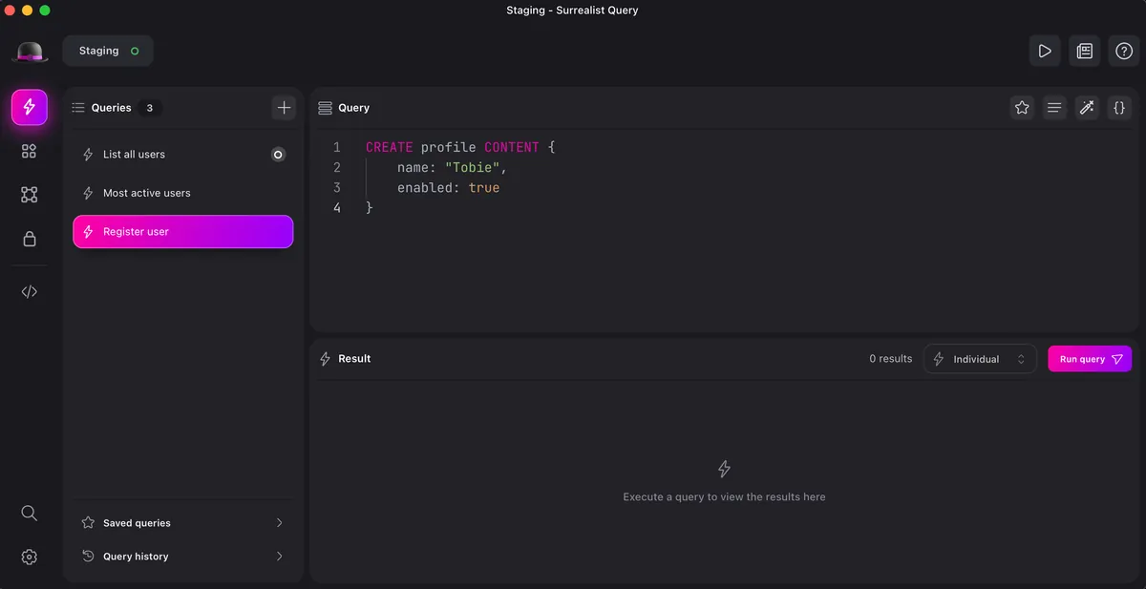
Task: Click the true value on line 3
Action: click(484, 188)
